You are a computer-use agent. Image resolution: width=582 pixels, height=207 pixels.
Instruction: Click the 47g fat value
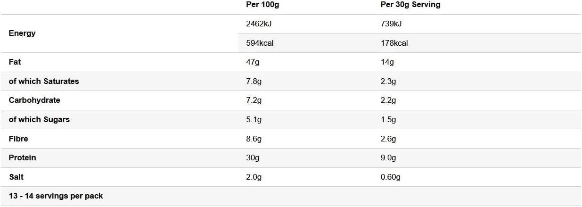coord(253,62)
